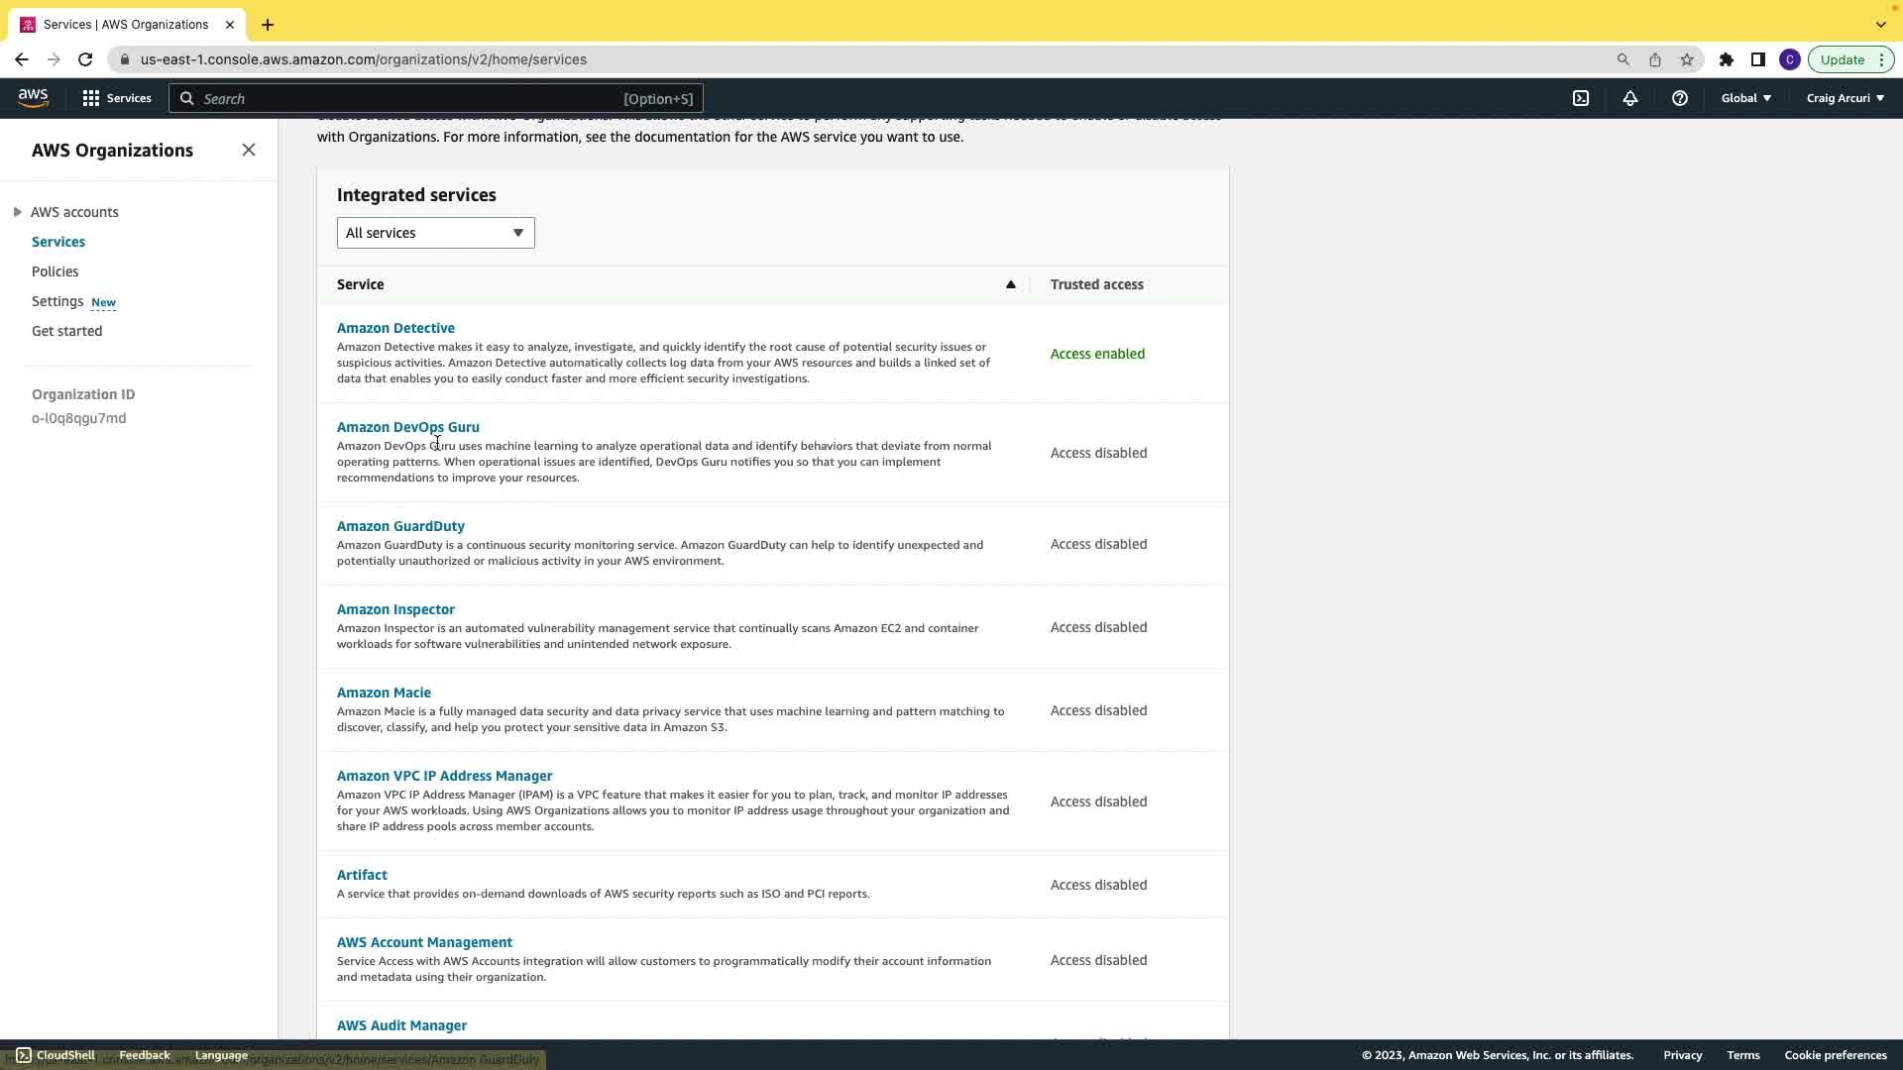
Task: Go to Policies in the sidebar
Action: (55, 271)
